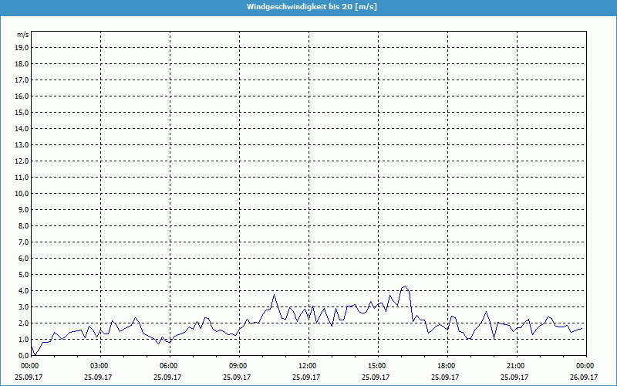The width and height of the screenshot is (617, 386).
Task: Click the 21:00 time axis label
Action: click(515, 365)
